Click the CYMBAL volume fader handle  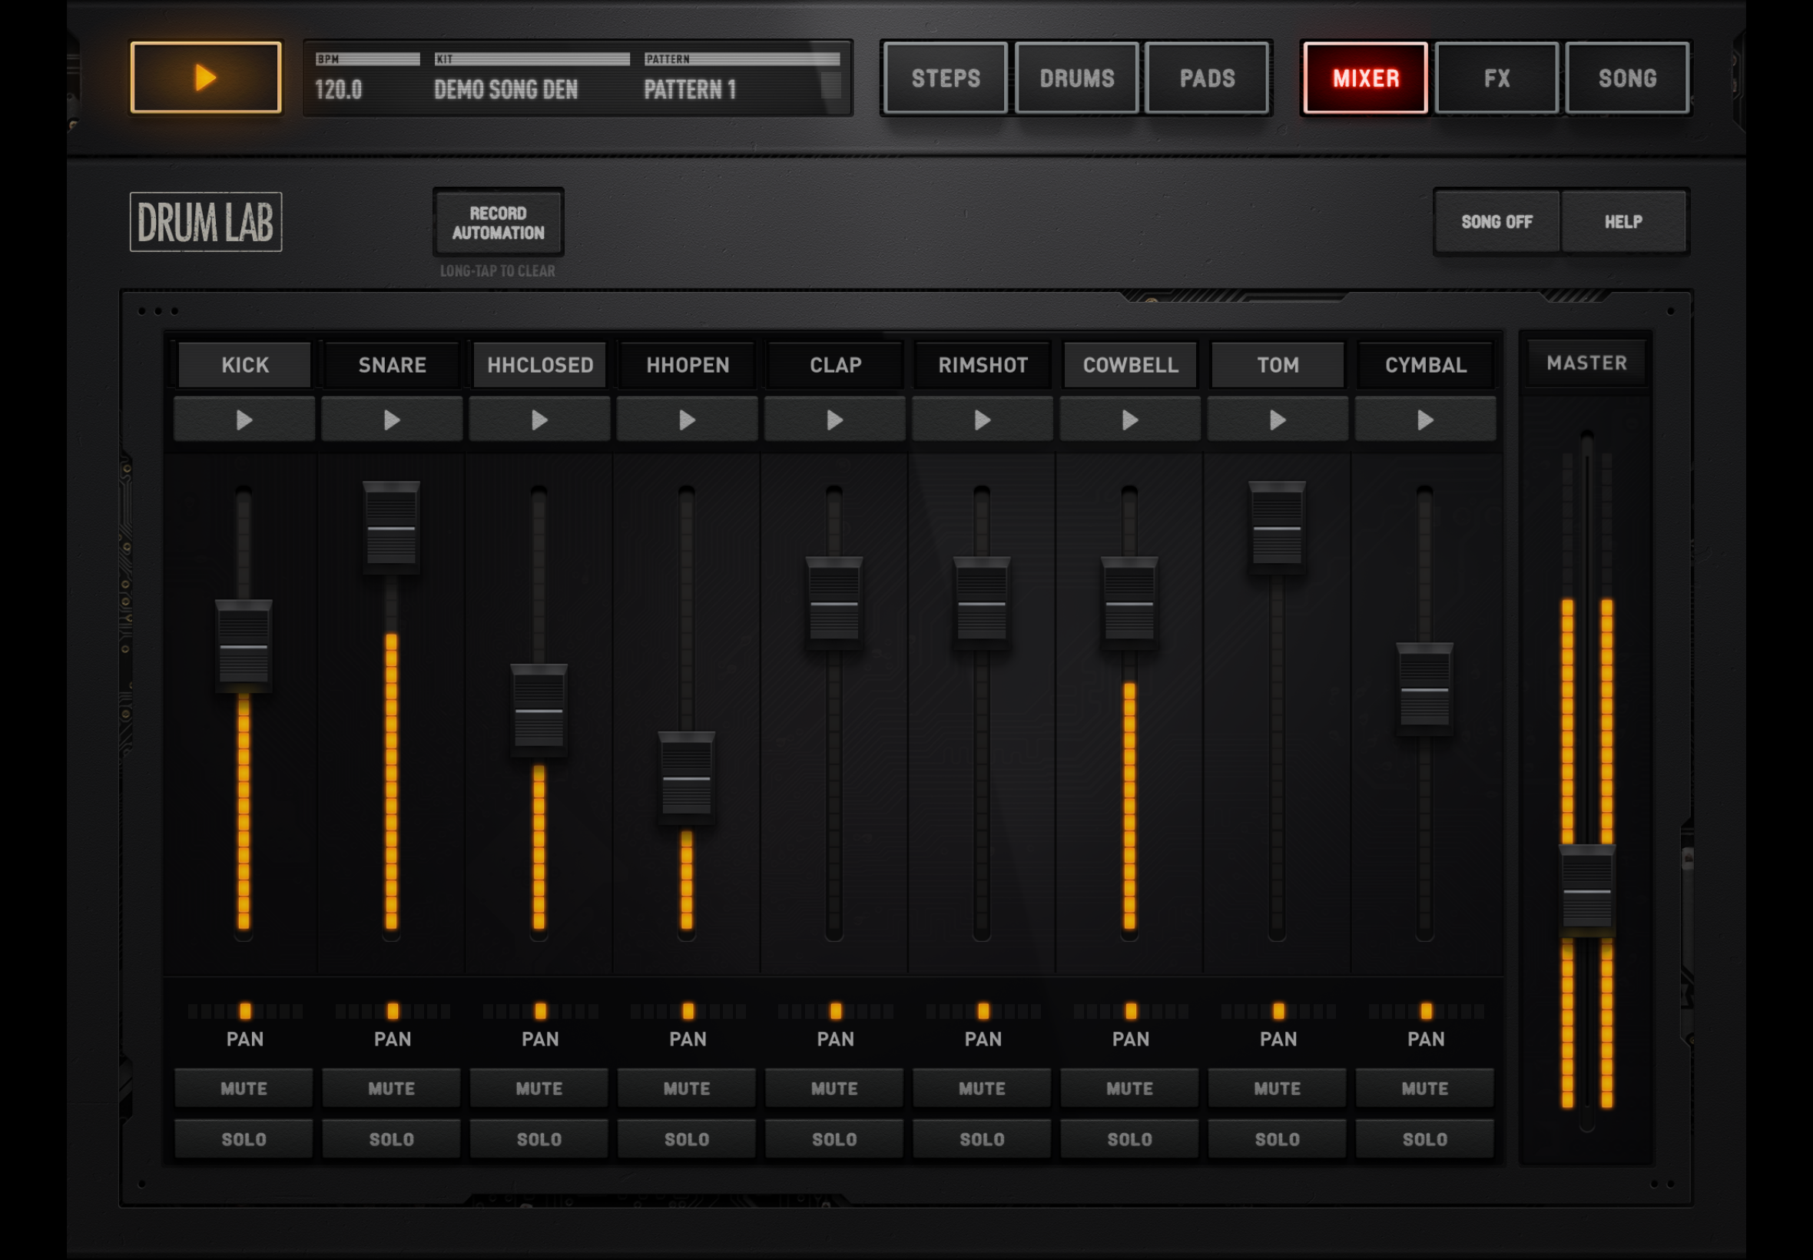pos(1425,690)
